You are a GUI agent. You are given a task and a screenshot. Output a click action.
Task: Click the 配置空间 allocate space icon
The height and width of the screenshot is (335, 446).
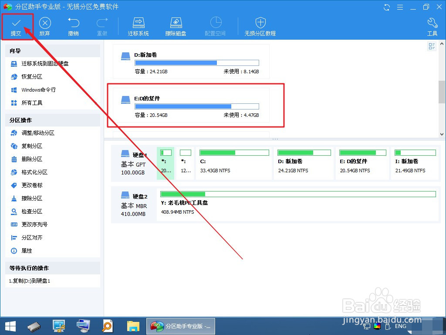tap(215, 23)
